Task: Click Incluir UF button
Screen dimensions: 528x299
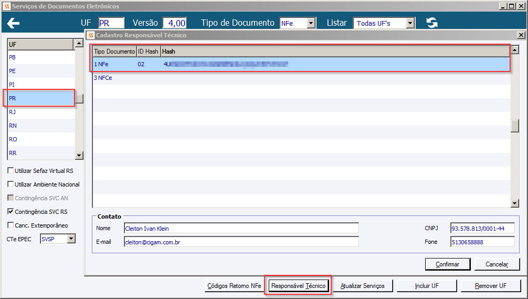Action: (x=427, y=286)
